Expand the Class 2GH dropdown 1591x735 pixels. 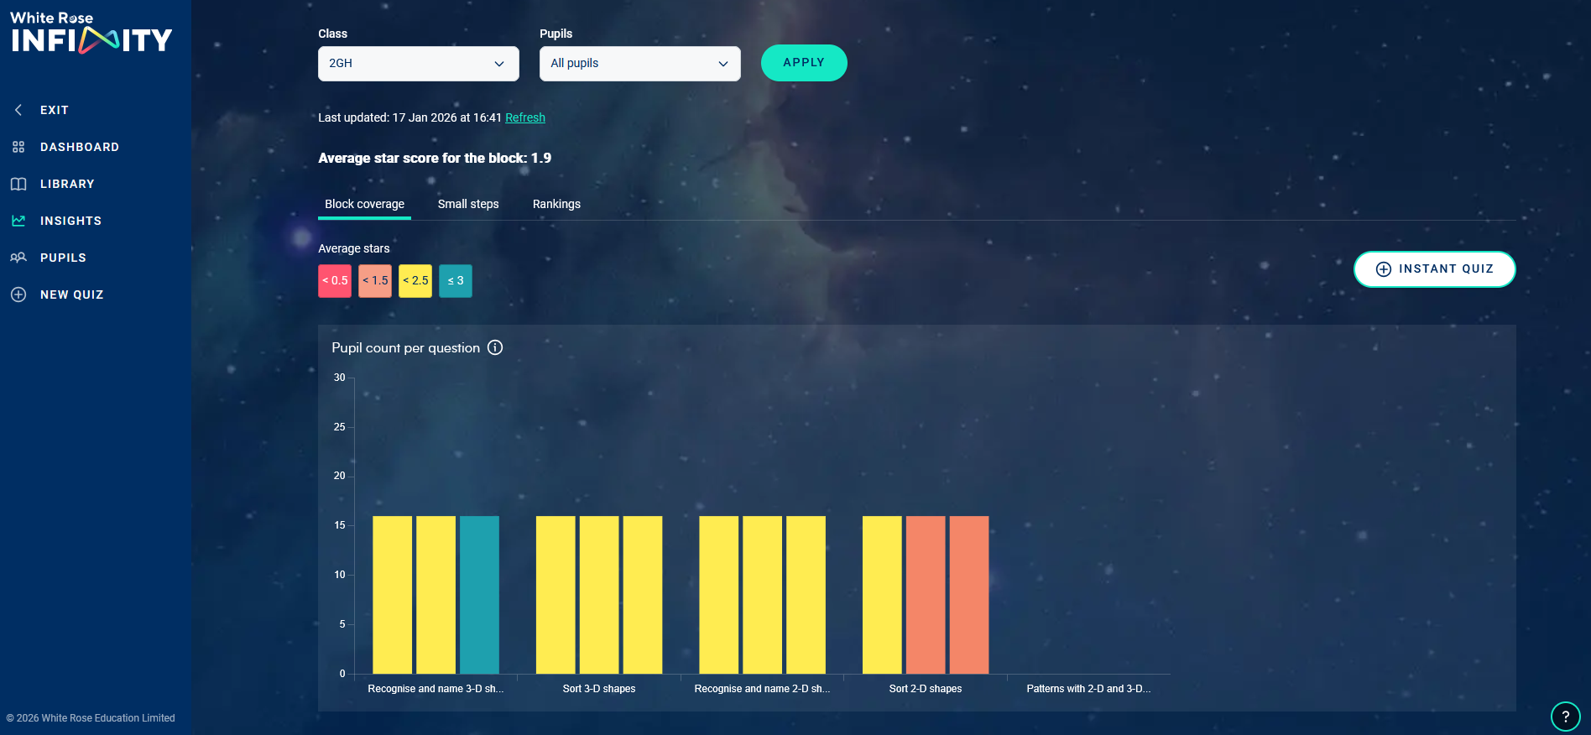coord(418,64)
